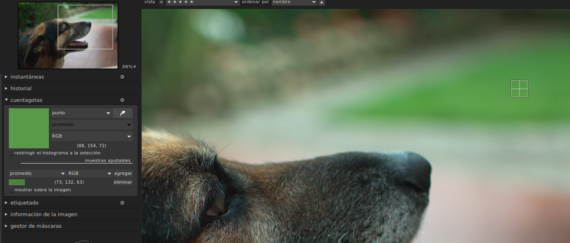Reset the cuentagotas module

(122, 100)
